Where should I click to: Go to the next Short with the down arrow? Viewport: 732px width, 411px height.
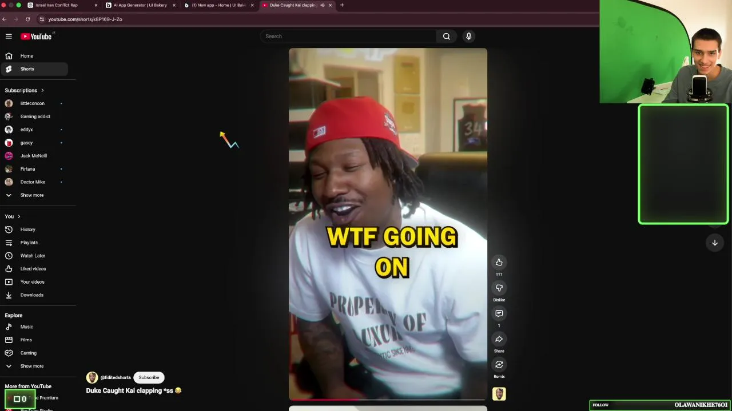pyautogui.click(x=714, y=243)
